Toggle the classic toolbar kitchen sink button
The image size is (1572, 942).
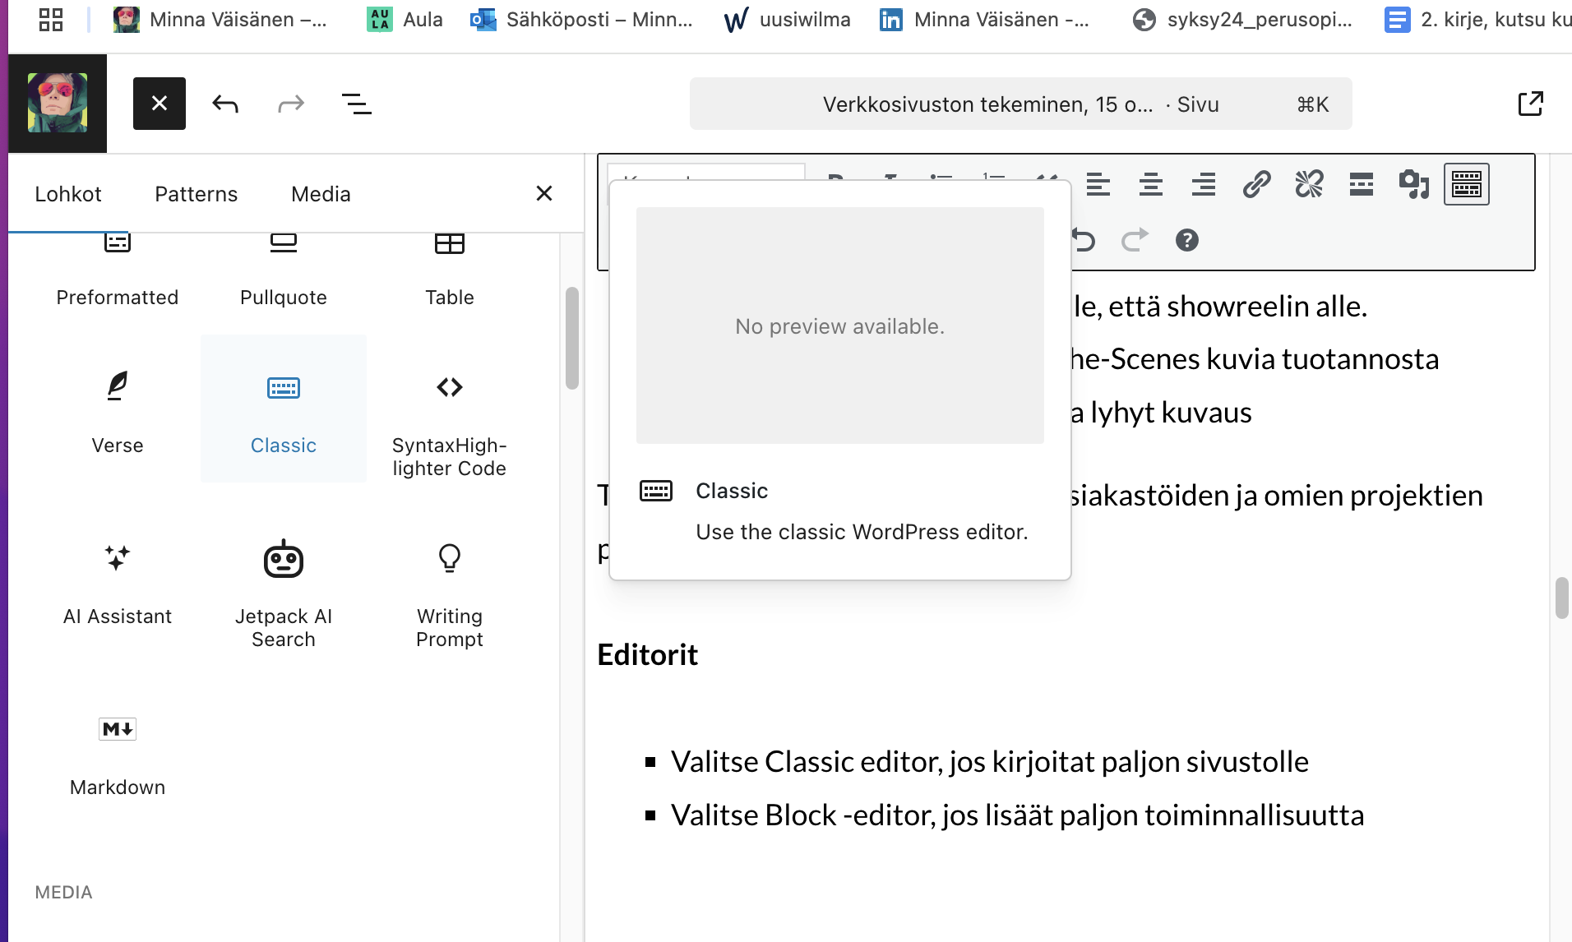click(1466, 184)
